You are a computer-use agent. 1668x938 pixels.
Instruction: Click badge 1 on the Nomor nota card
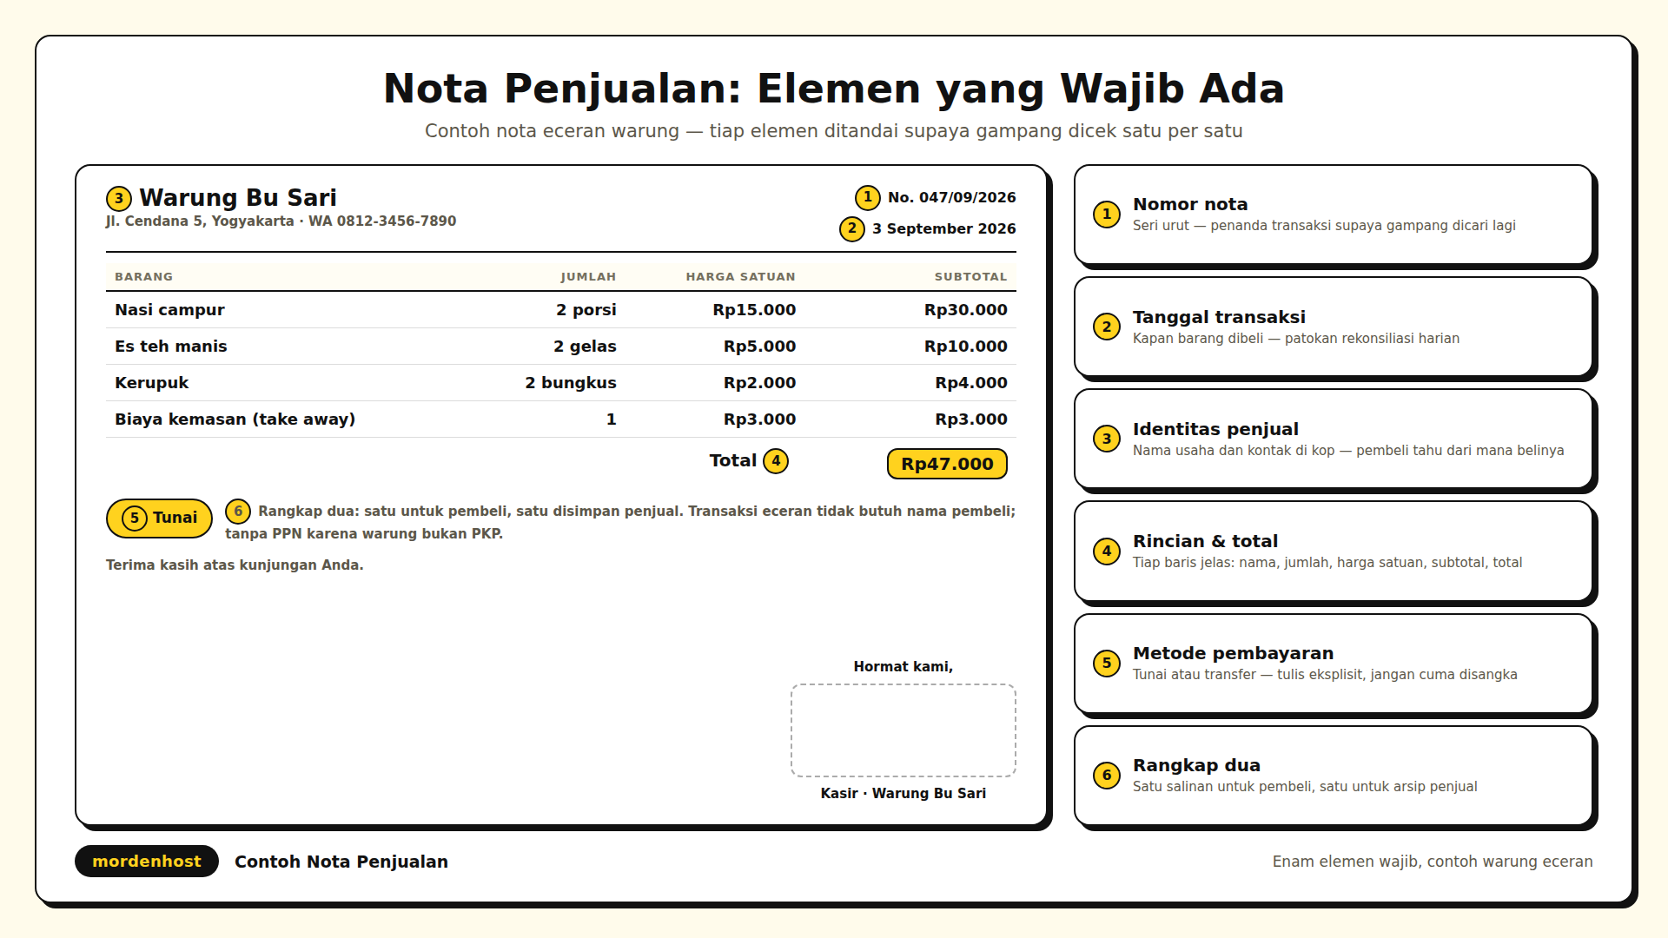tap(1106, 215)
